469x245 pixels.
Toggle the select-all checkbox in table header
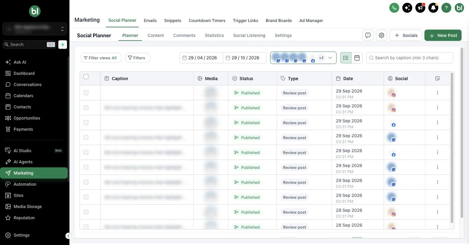(x=86, y=77)
